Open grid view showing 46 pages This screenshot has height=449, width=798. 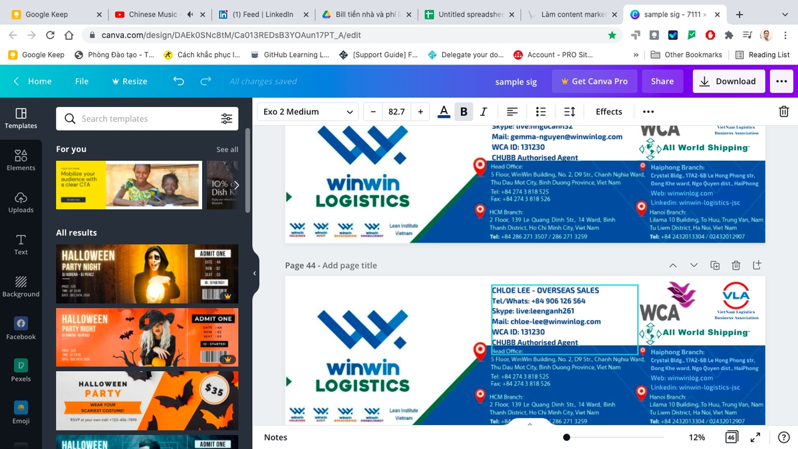pyautogui.click(x=731, y=437)
